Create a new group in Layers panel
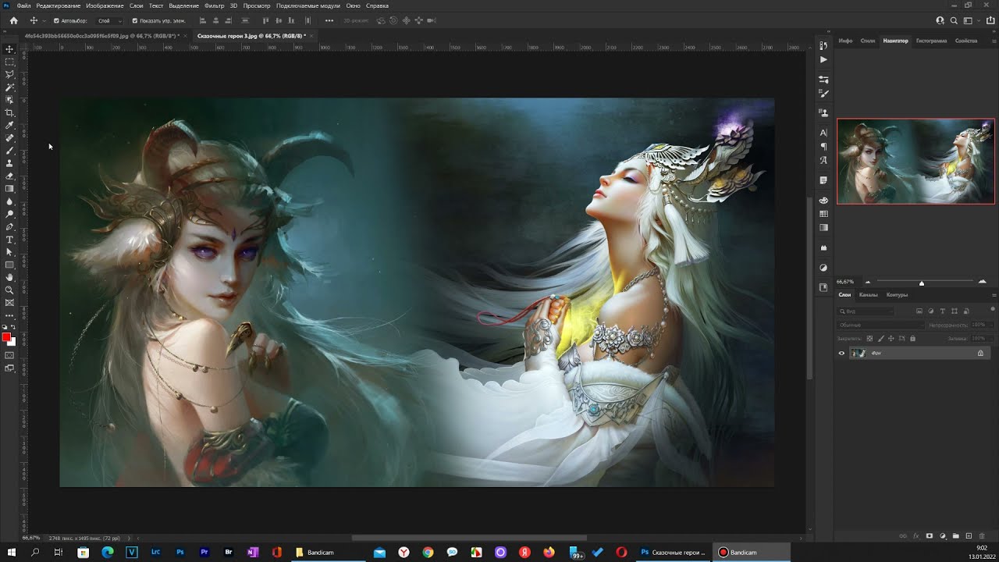The image size is (999, 562). pyautogui.click(x=956, y=536)
